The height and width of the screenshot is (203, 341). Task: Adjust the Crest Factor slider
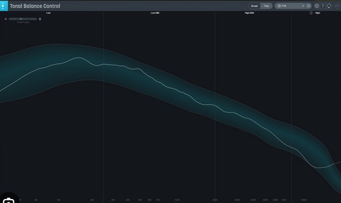coord(23,19)
